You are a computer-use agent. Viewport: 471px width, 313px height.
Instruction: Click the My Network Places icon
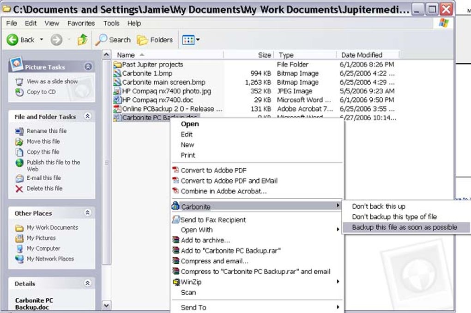coord(19,259)
